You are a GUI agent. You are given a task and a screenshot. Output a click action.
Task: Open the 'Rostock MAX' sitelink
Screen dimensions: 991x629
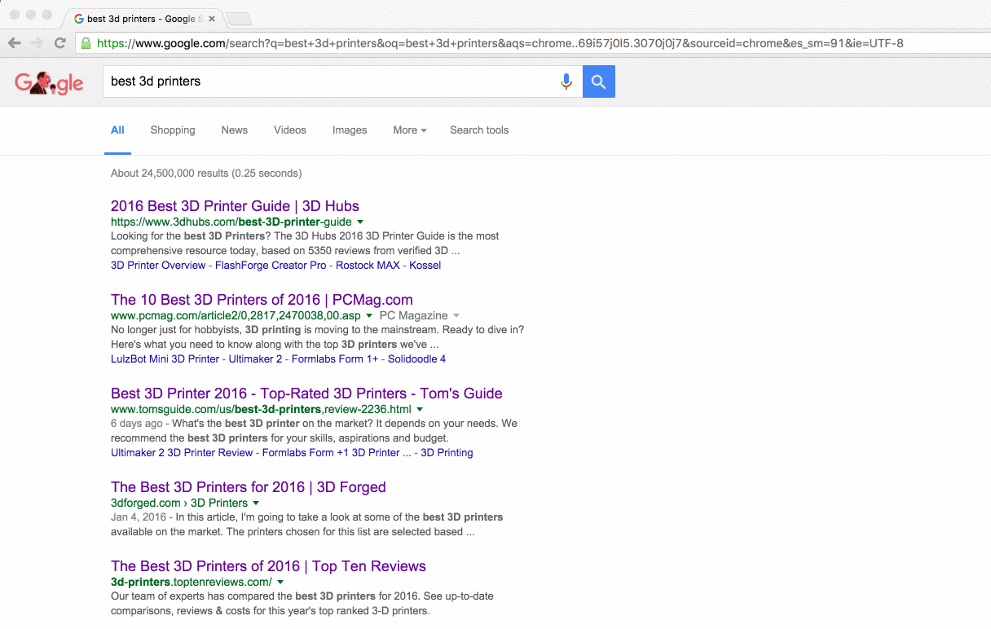click(368, 266)
